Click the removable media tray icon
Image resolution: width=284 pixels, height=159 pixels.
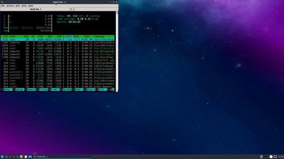pos(261,157)
